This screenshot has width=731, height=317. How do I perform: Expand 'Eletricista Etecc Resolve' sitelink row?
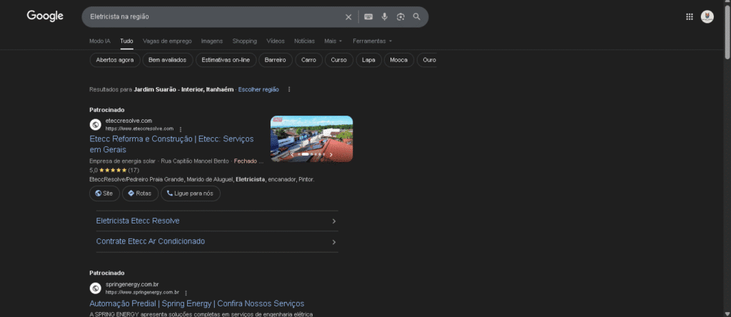[216, 221]
